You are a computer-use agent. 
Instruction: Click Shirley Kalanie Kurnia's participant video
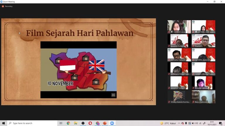pos(179,97)
